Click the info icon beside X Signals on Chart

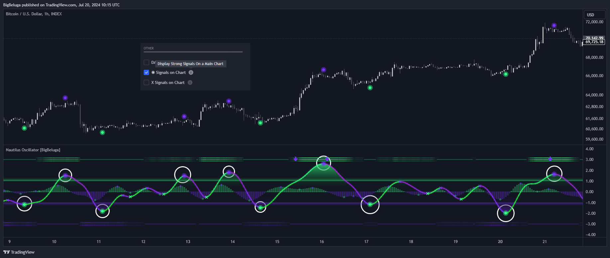click(190, 82)
